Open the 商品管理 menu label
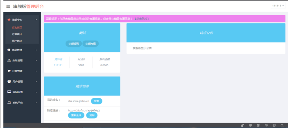 [x=17, y=50]
